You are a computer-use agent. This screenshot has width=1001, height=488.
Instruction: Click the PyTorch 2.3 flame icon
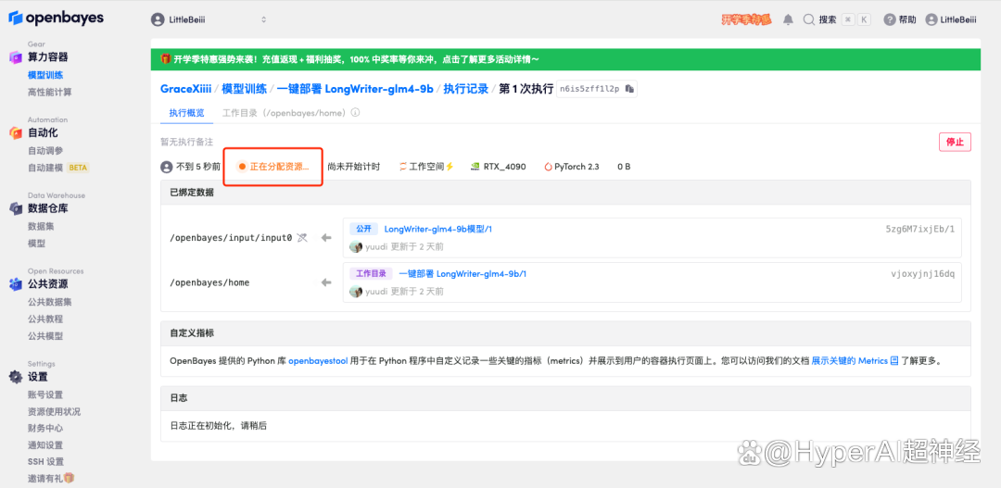point(549,167)
